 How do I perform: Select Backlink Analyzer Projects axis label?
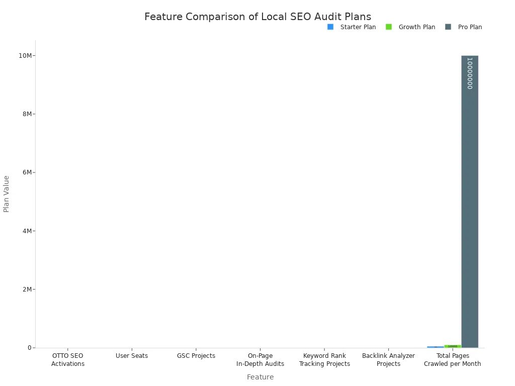[388, 360]
